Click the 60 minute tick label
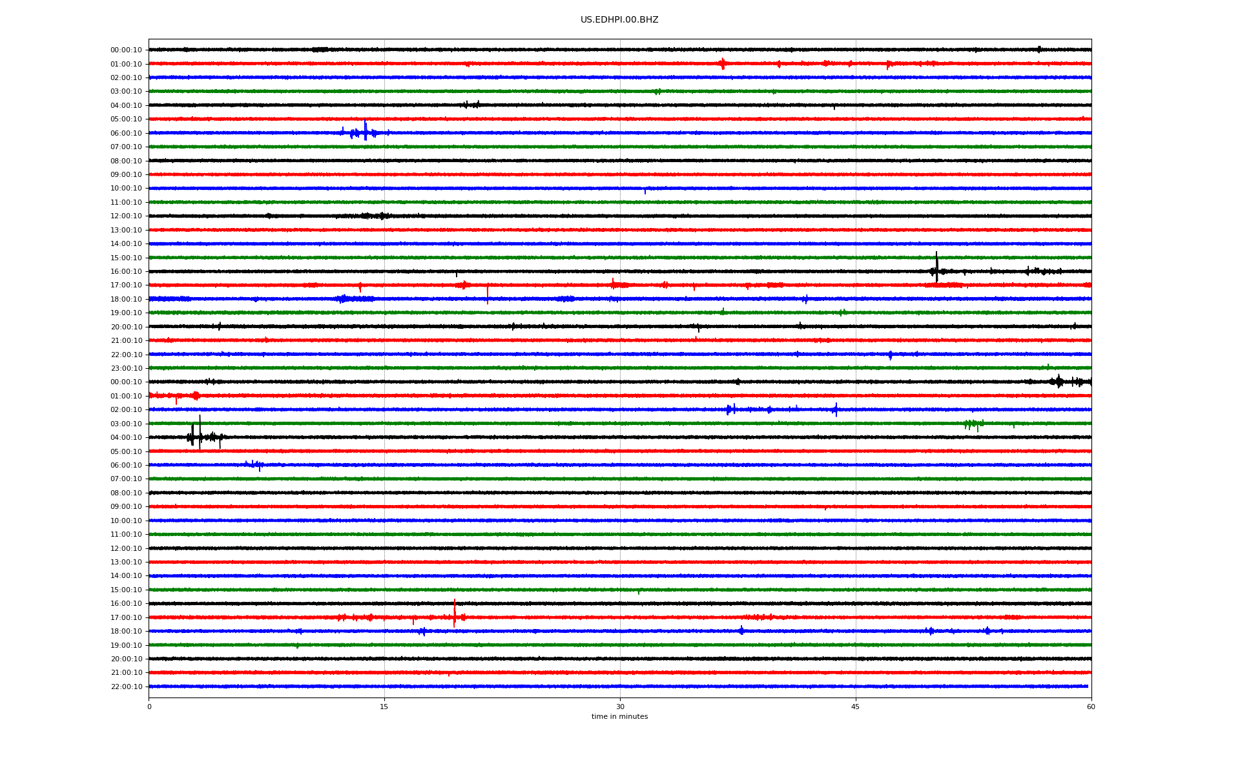Screen dimensions: 1240x775 pos(1091,707)
